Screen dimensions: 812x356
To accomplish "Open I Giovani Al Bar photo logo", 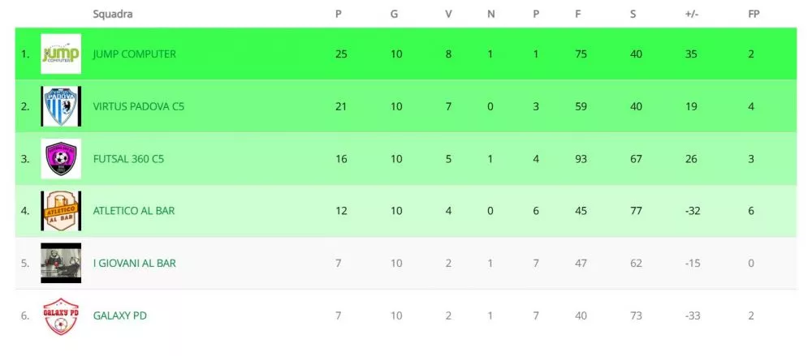I will coord(61,264).
